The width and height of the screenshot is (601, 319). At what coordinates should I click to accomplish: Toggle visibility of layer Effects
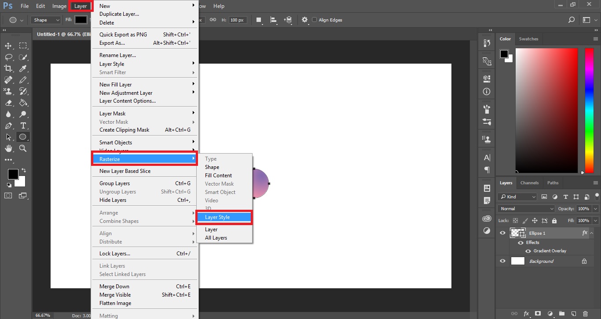coord(521,243)
